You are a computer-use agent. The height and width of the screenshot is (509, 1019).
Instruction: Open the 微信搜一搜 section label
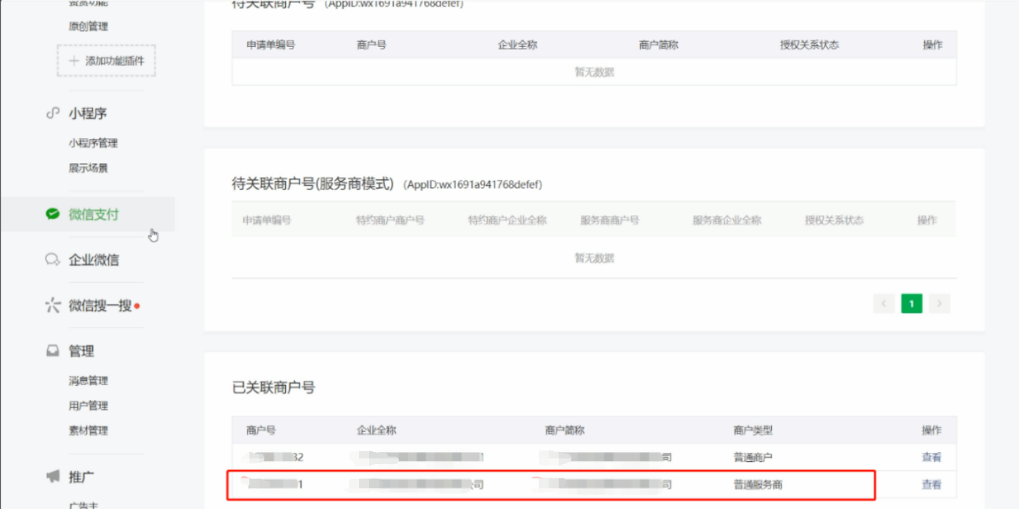point(100,306)
